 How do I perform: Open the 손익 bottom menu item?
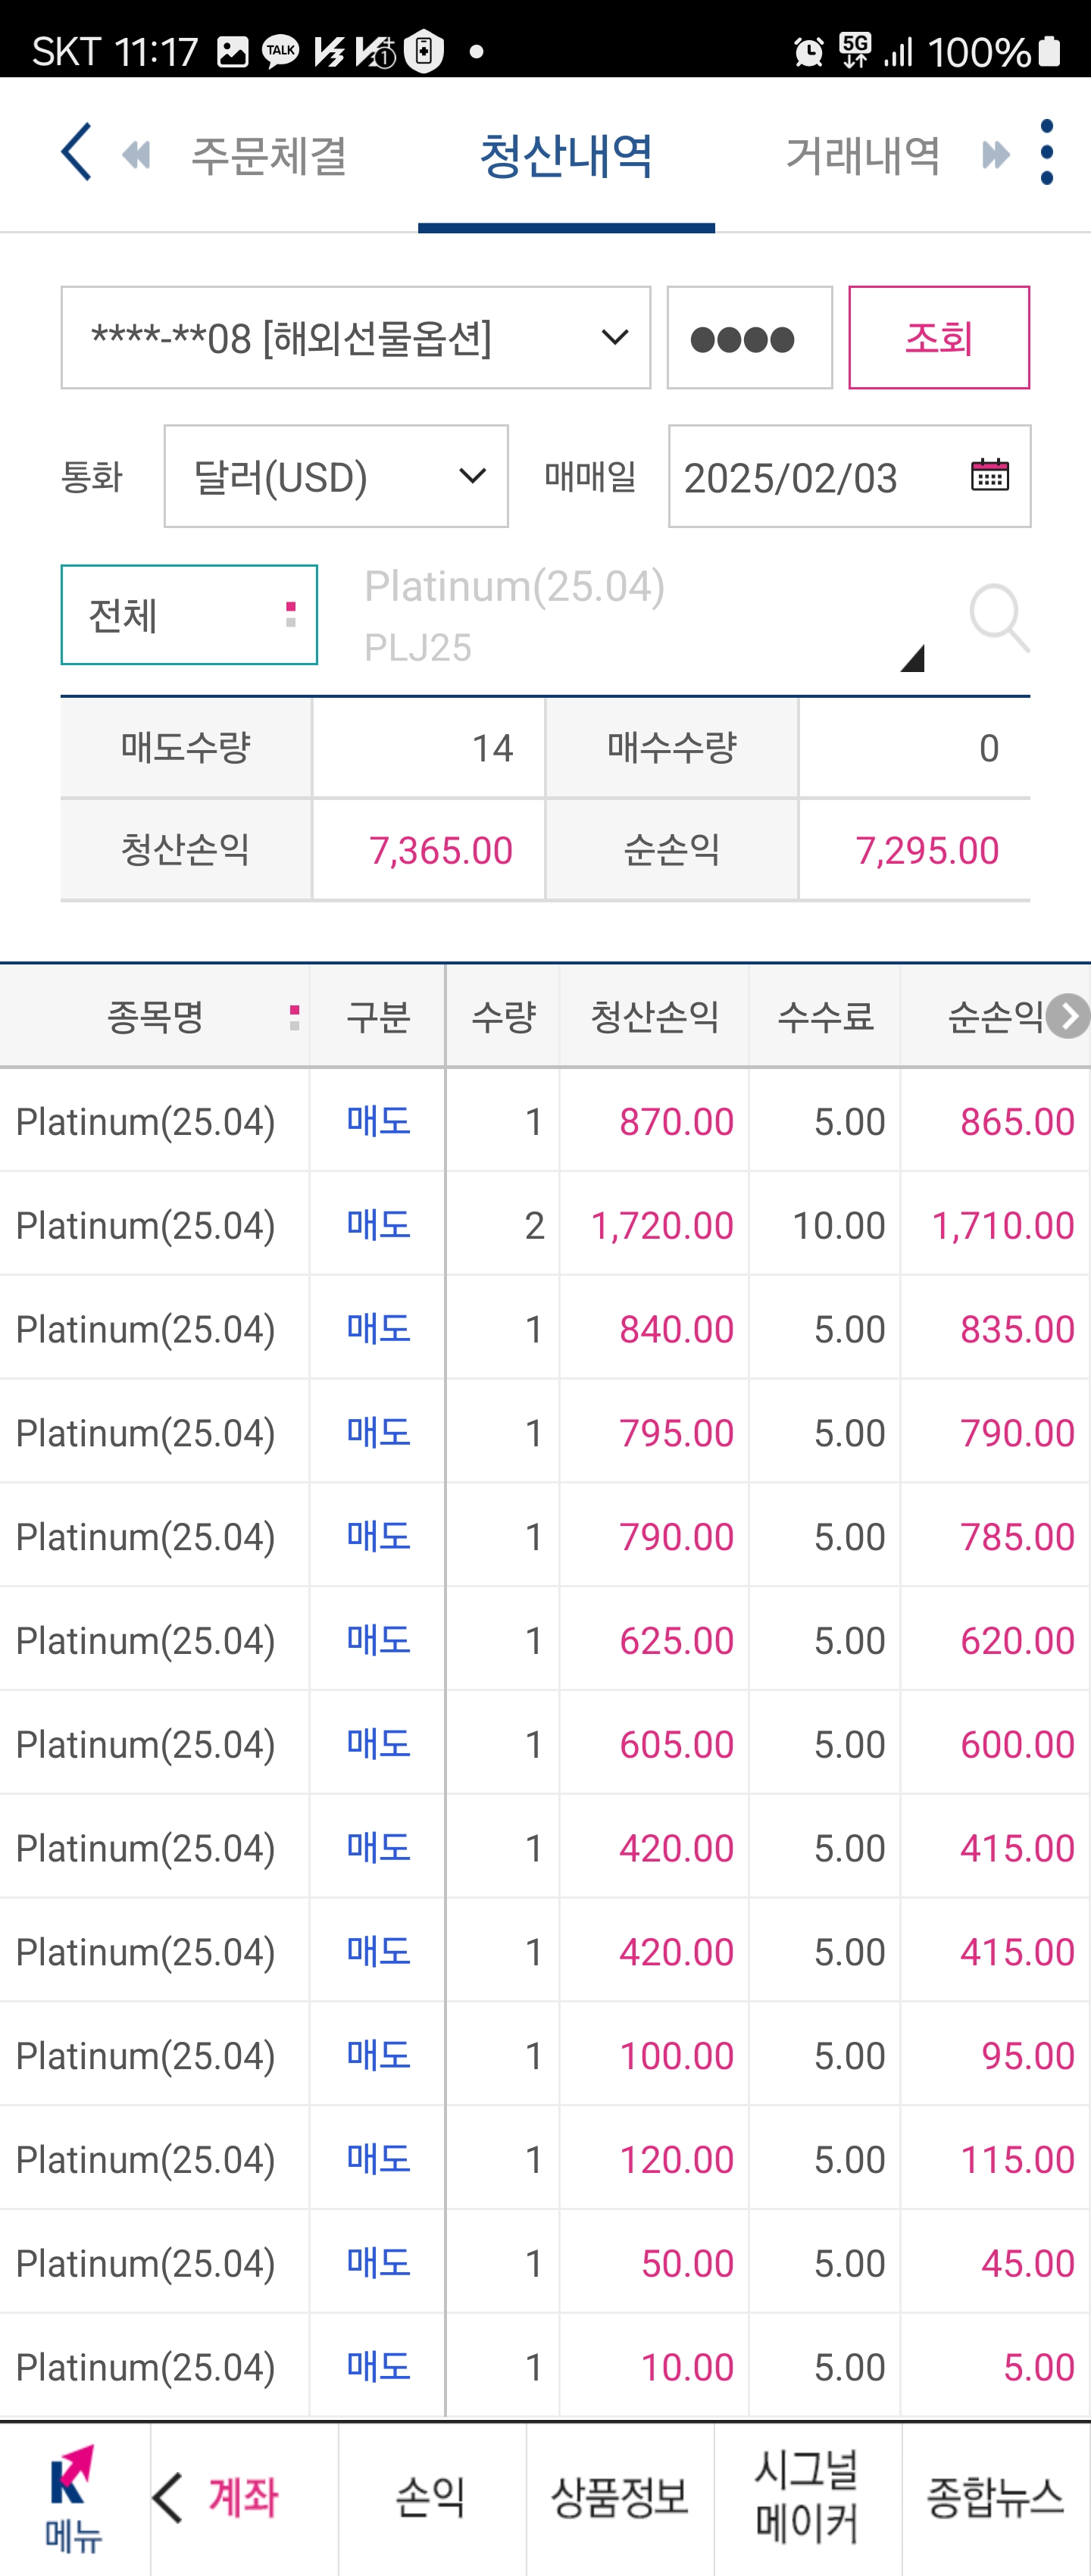point(431,2497)
